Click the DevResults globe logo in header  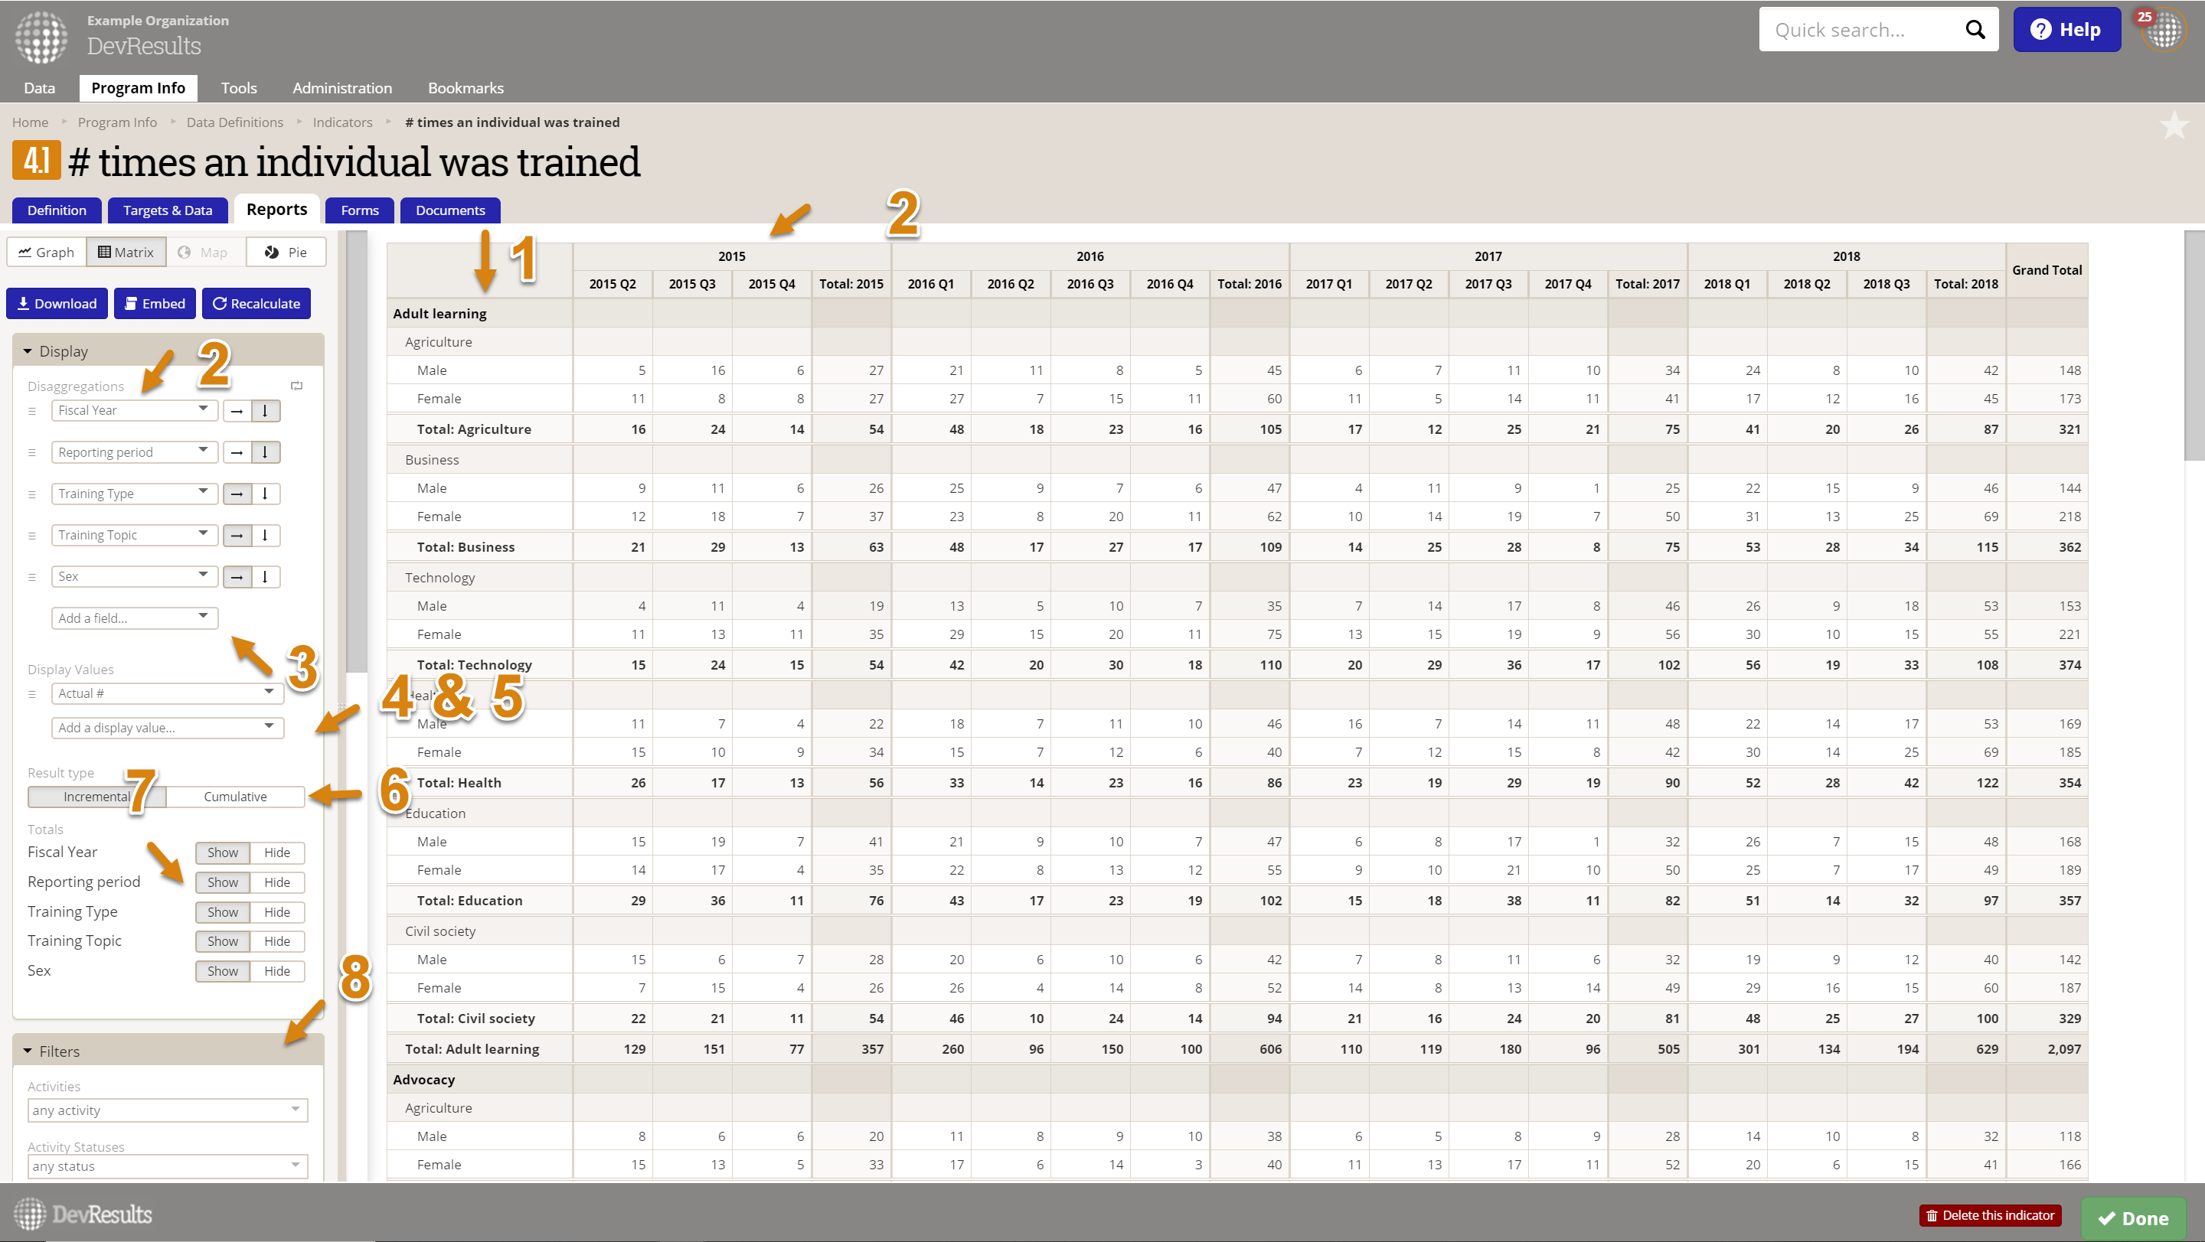[41, 37]
